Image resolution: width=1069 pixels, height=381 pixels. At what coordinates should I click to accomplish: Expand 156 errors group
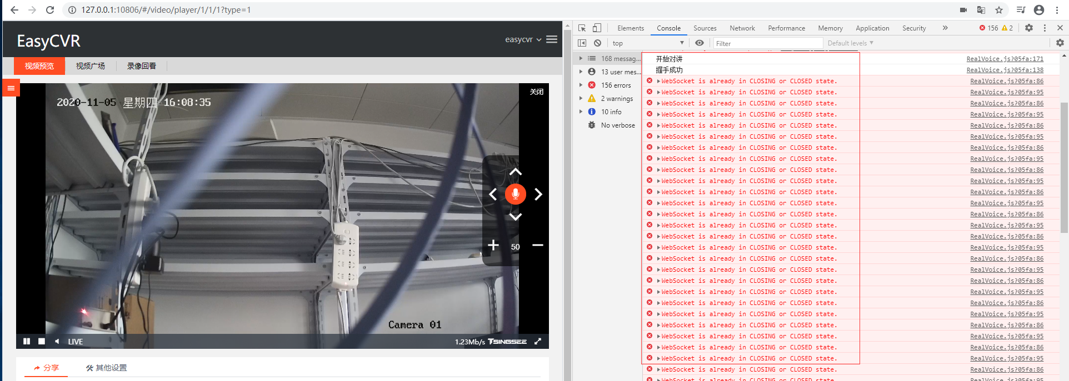tap(581, 85)
